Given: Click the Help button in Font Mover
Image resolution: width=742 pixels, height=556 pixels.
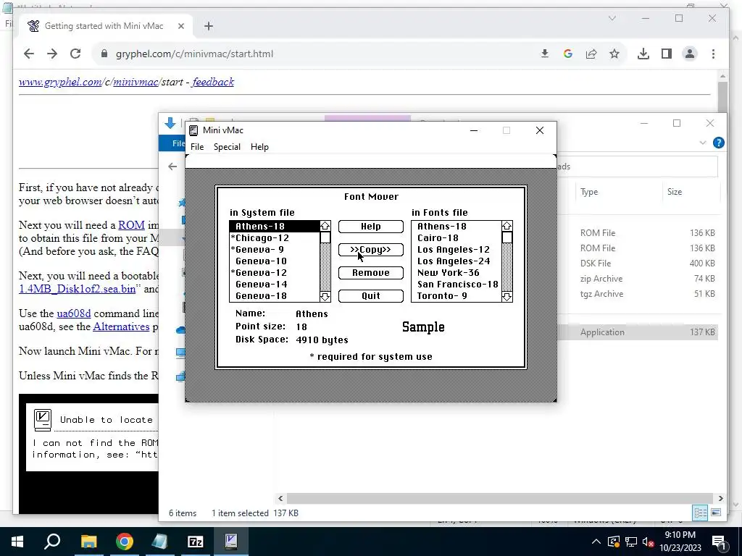Looking at the screenshot, I should coord(370,227).
